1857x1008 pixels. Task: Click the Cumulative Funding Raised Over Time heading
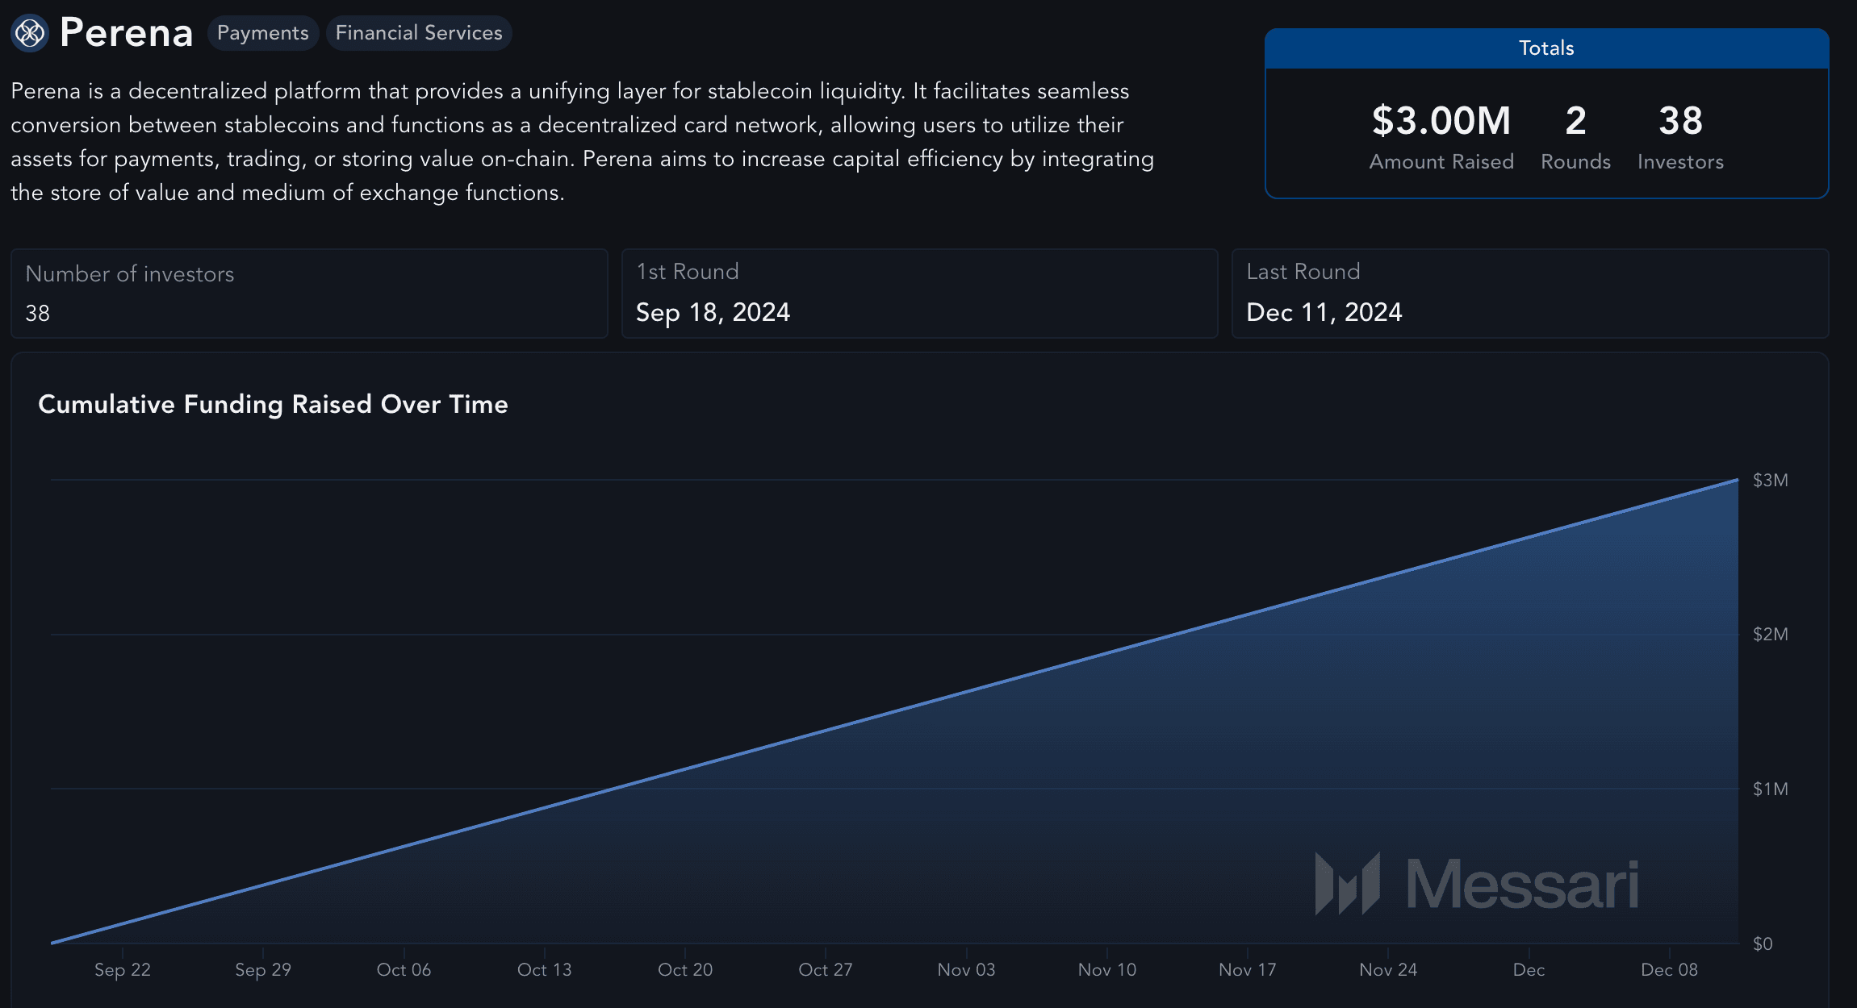pyautogui.click(x=274, y=404)
